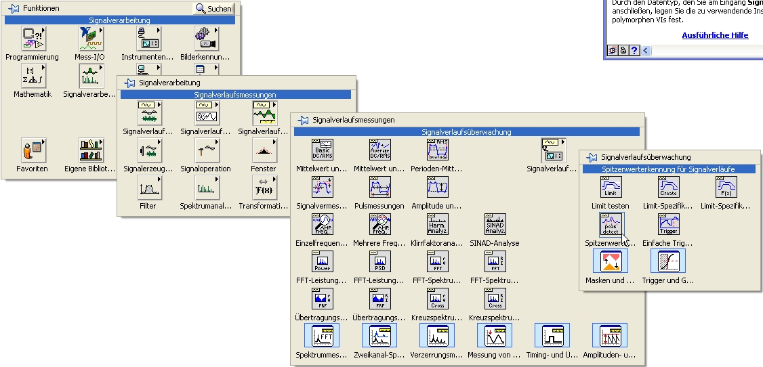The height and width of the screenshot is (367, 763).
Task: Click Signalverlaufsmessungen header bar
Action: [236, 95]
